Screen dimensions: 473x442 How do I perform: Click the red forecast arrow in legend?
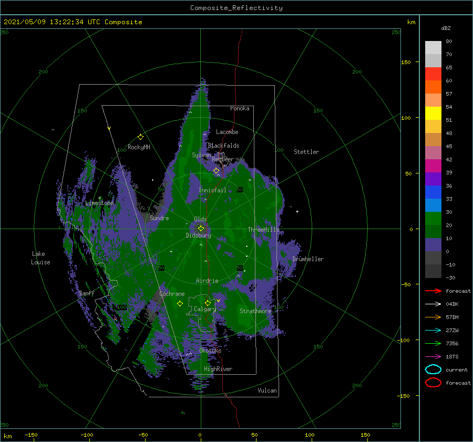tap(433, 291)
